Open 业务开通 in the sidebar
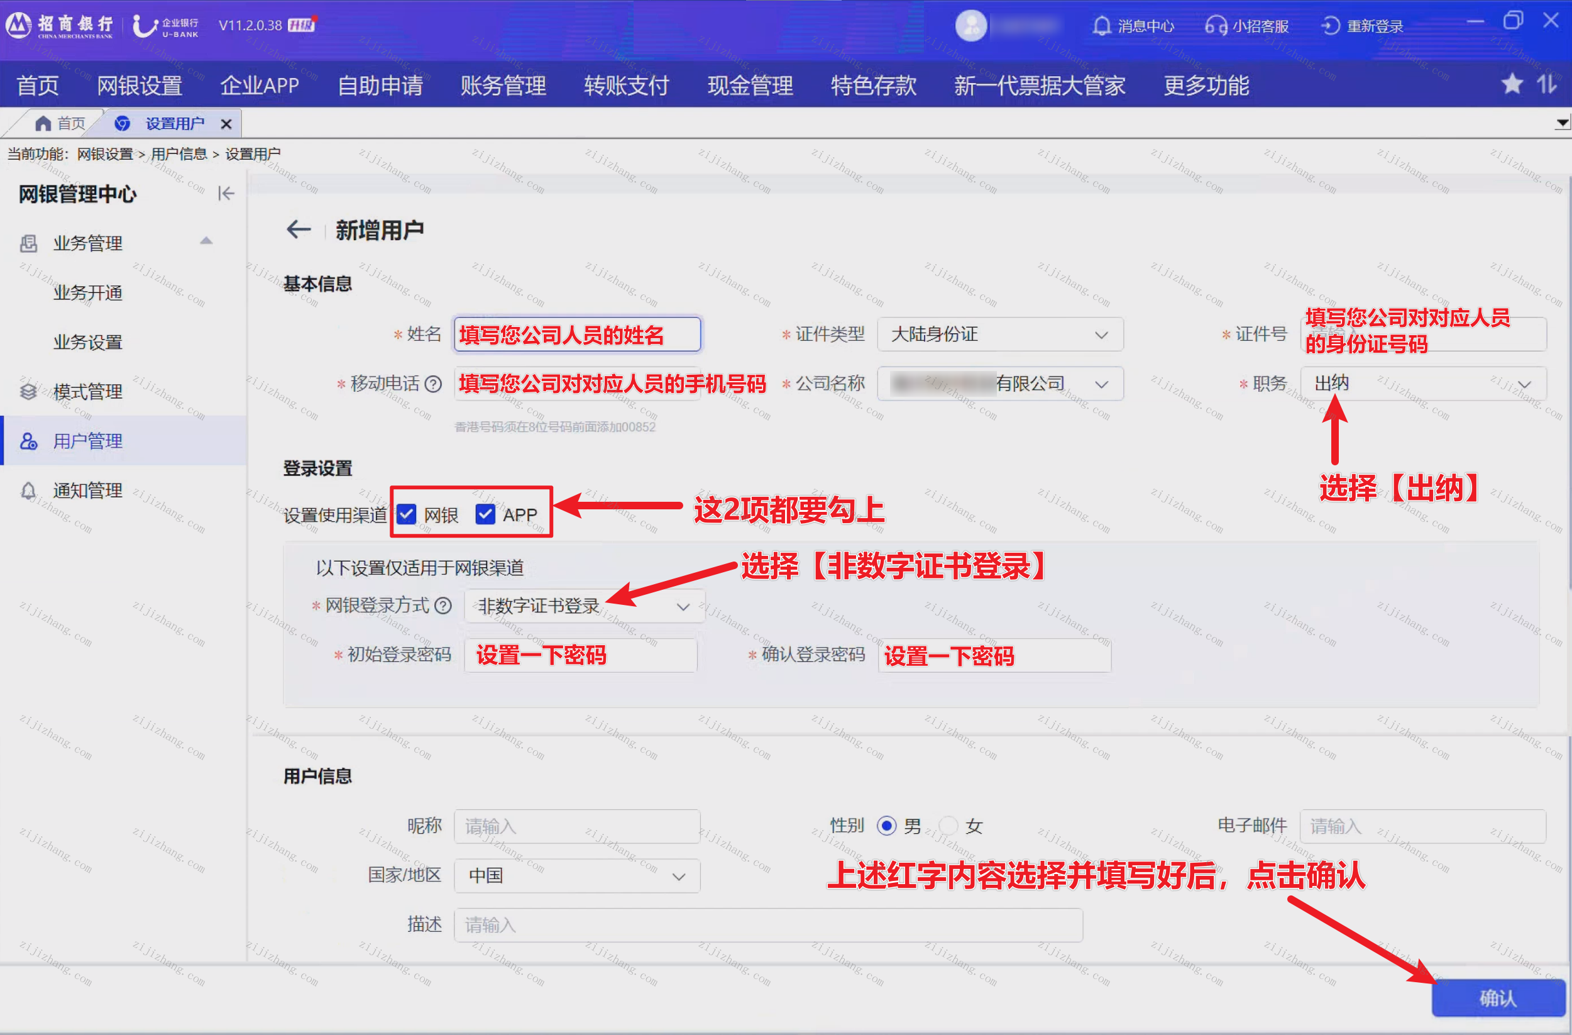This screenshot has width=1572, height=1035. [x=88, y=293]
